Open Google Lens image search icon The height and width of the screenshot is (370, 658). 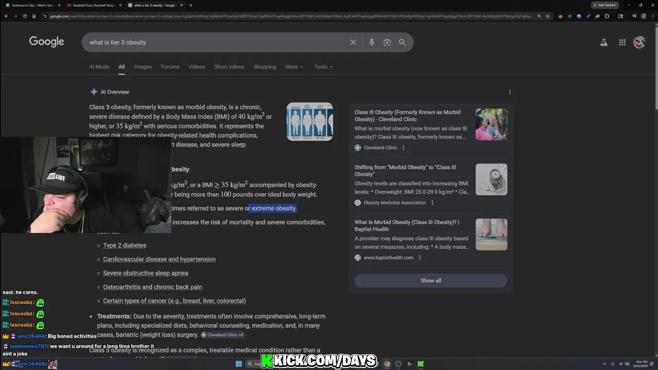(387, 42)
